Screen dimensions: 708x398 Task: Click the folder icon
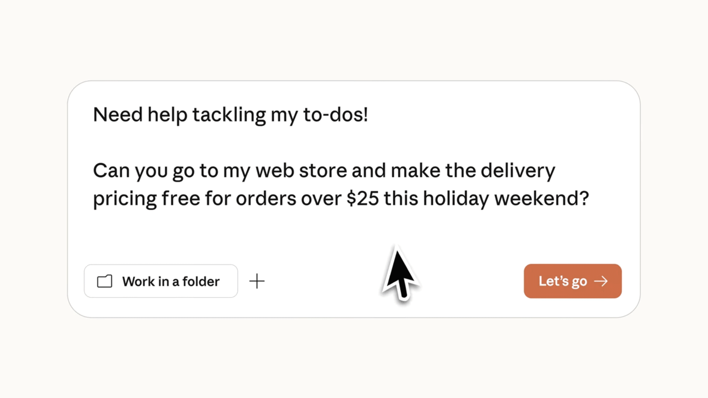coord(104,281)
